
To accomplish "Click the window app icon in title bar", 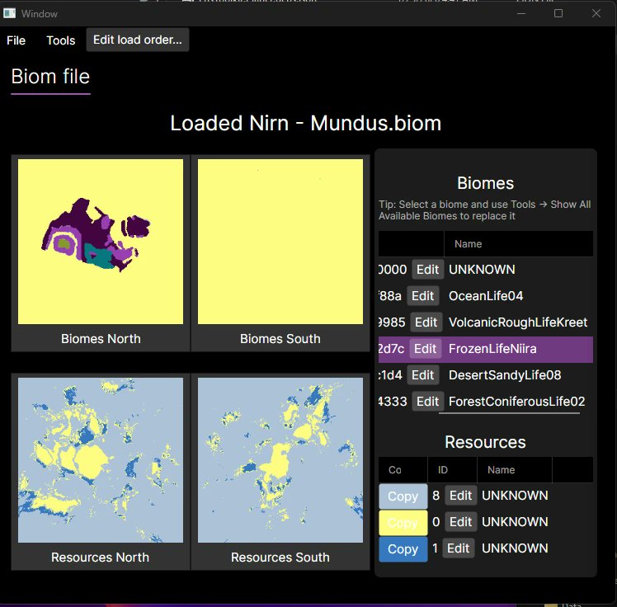I will tap(9, 13).
